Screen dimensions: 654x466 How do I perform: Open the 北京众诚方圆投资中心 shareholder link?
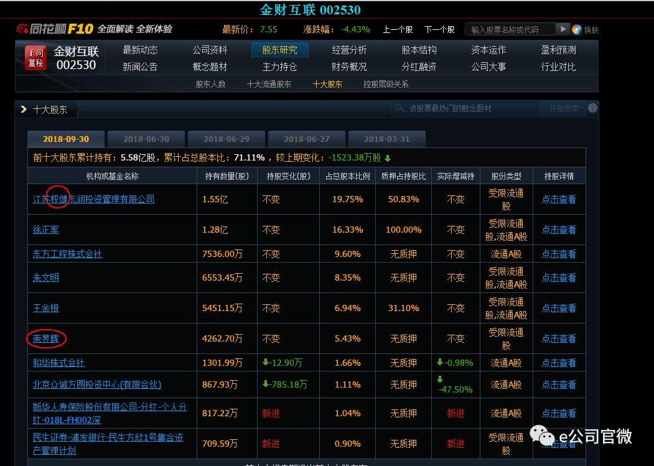coord(97,384)
